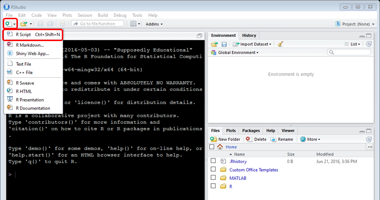Click the load workspace folder icon
The width and height of the screenshot is (380, 200).
coord(214,44)
